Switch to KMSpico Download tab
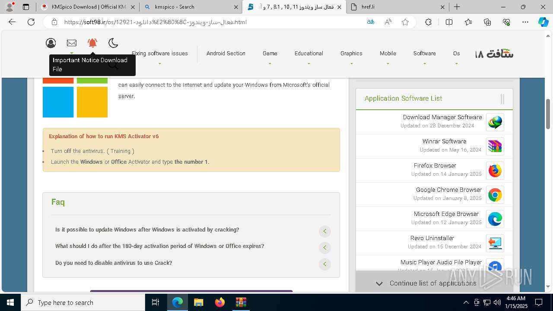The width and height of the screenshot is (553, 311). (88, 7)
